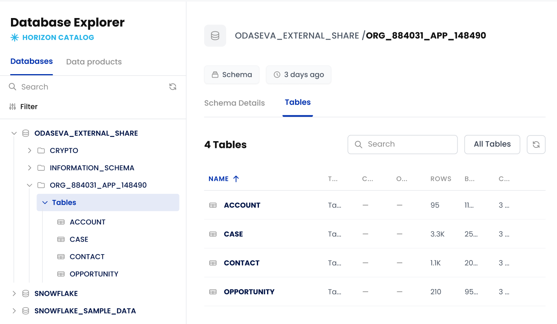Click OPPORTUNITY table icon in sidebar tree
The image size is (557, 324).
click(61, 274)
